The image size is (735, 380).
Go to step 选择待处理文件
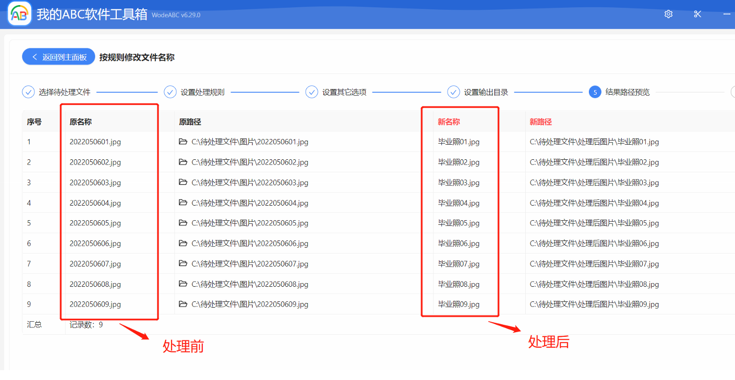(56, 92)
